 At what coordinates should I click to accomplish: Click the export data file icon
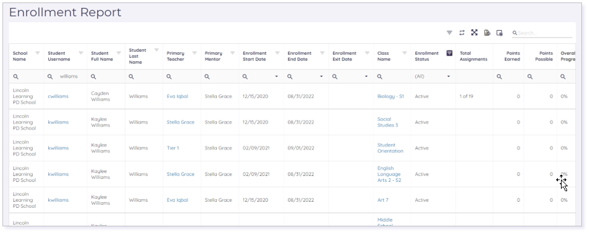click(487, 33)
